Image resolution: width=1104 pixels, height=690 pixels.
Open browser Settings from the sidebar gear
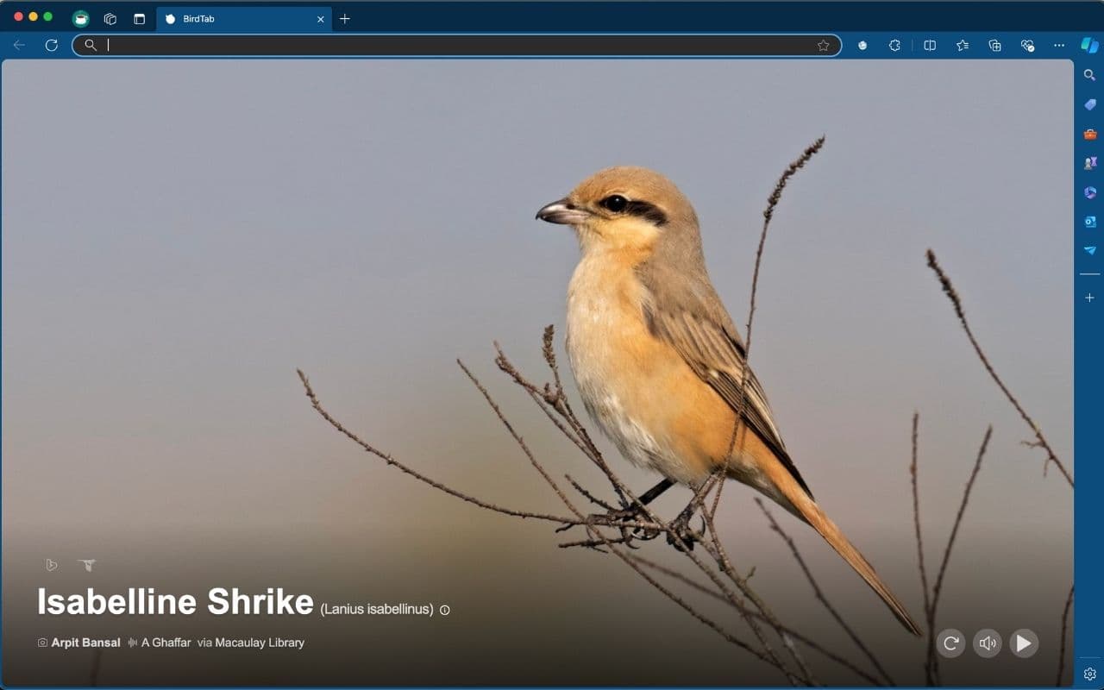[1088, 674]
